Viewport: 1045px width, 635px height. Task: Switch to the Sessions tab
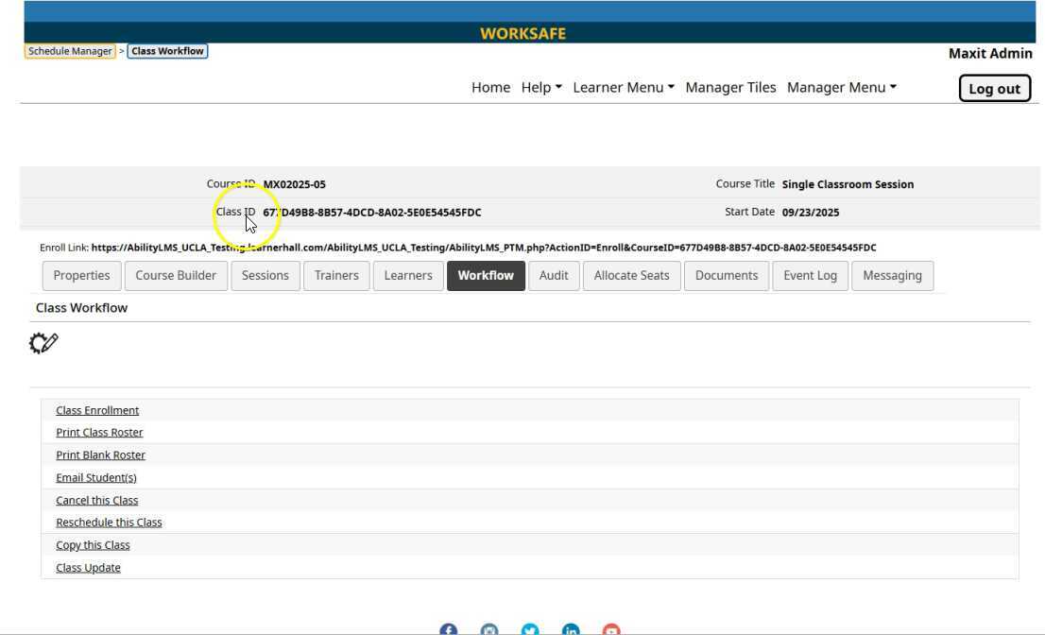pyautogui.click(x=266, y=276)
